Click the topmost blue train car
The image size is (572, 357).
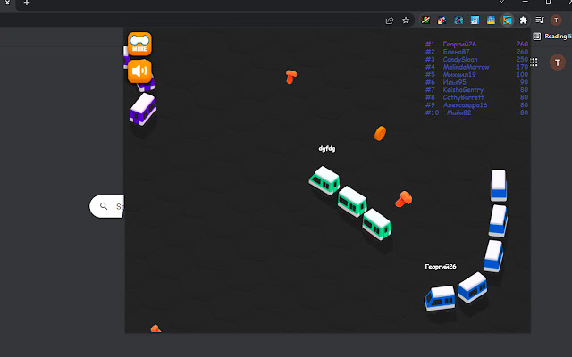pos(499,185)
